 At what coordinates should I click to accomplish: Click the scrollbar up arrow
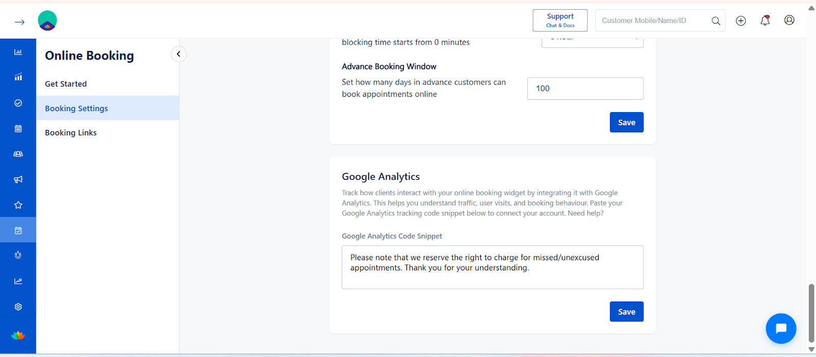(811, 8)
